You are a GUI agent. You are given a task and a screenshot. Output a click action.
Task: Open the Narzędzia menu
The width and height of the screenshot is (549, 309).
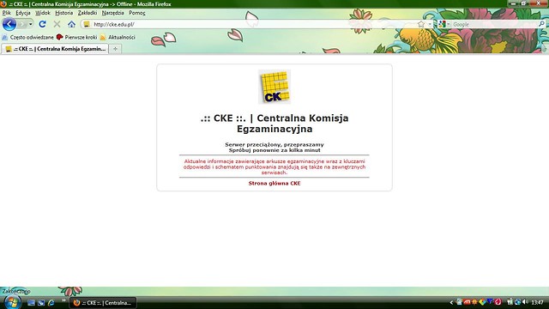click(x=112, y=13)
